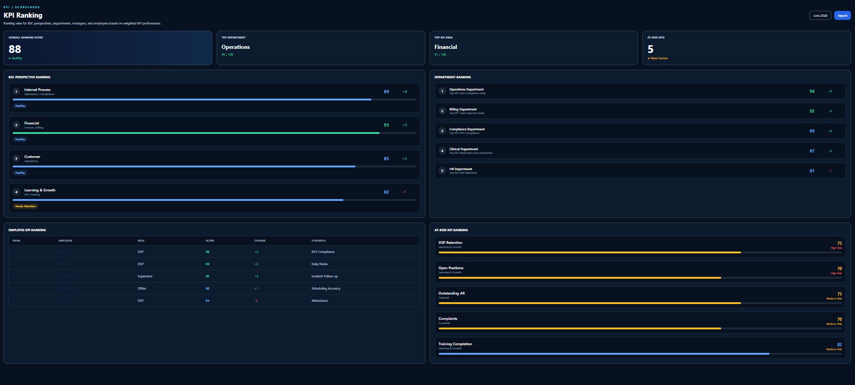Click the KPI / Scorecards breadcrumb

22,7
